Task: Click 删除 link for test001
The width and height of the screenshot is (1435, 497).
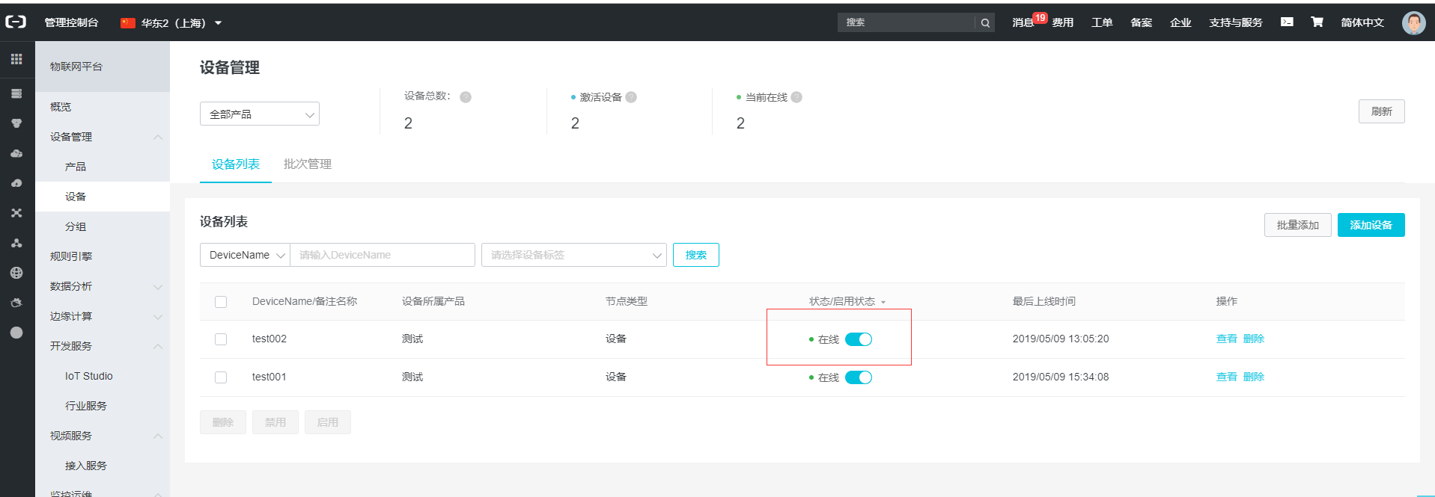Action: tap(1254, 377)
